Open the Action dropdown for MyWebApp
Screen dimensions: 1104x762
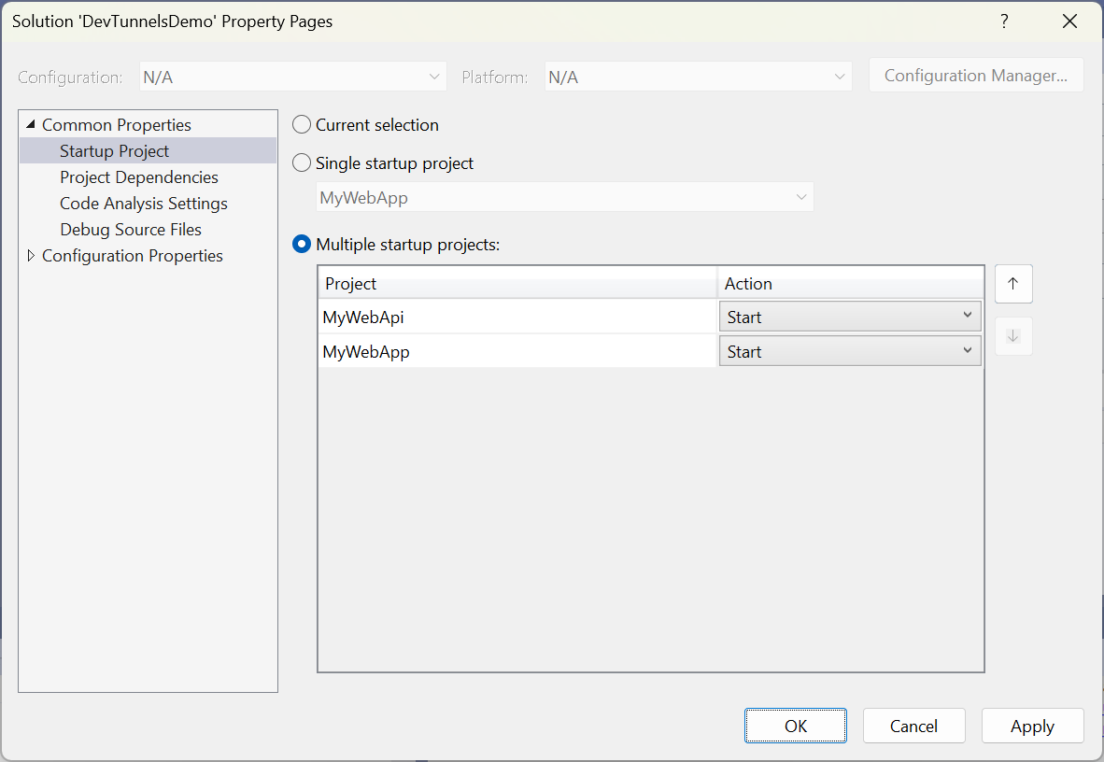point(968,350)
